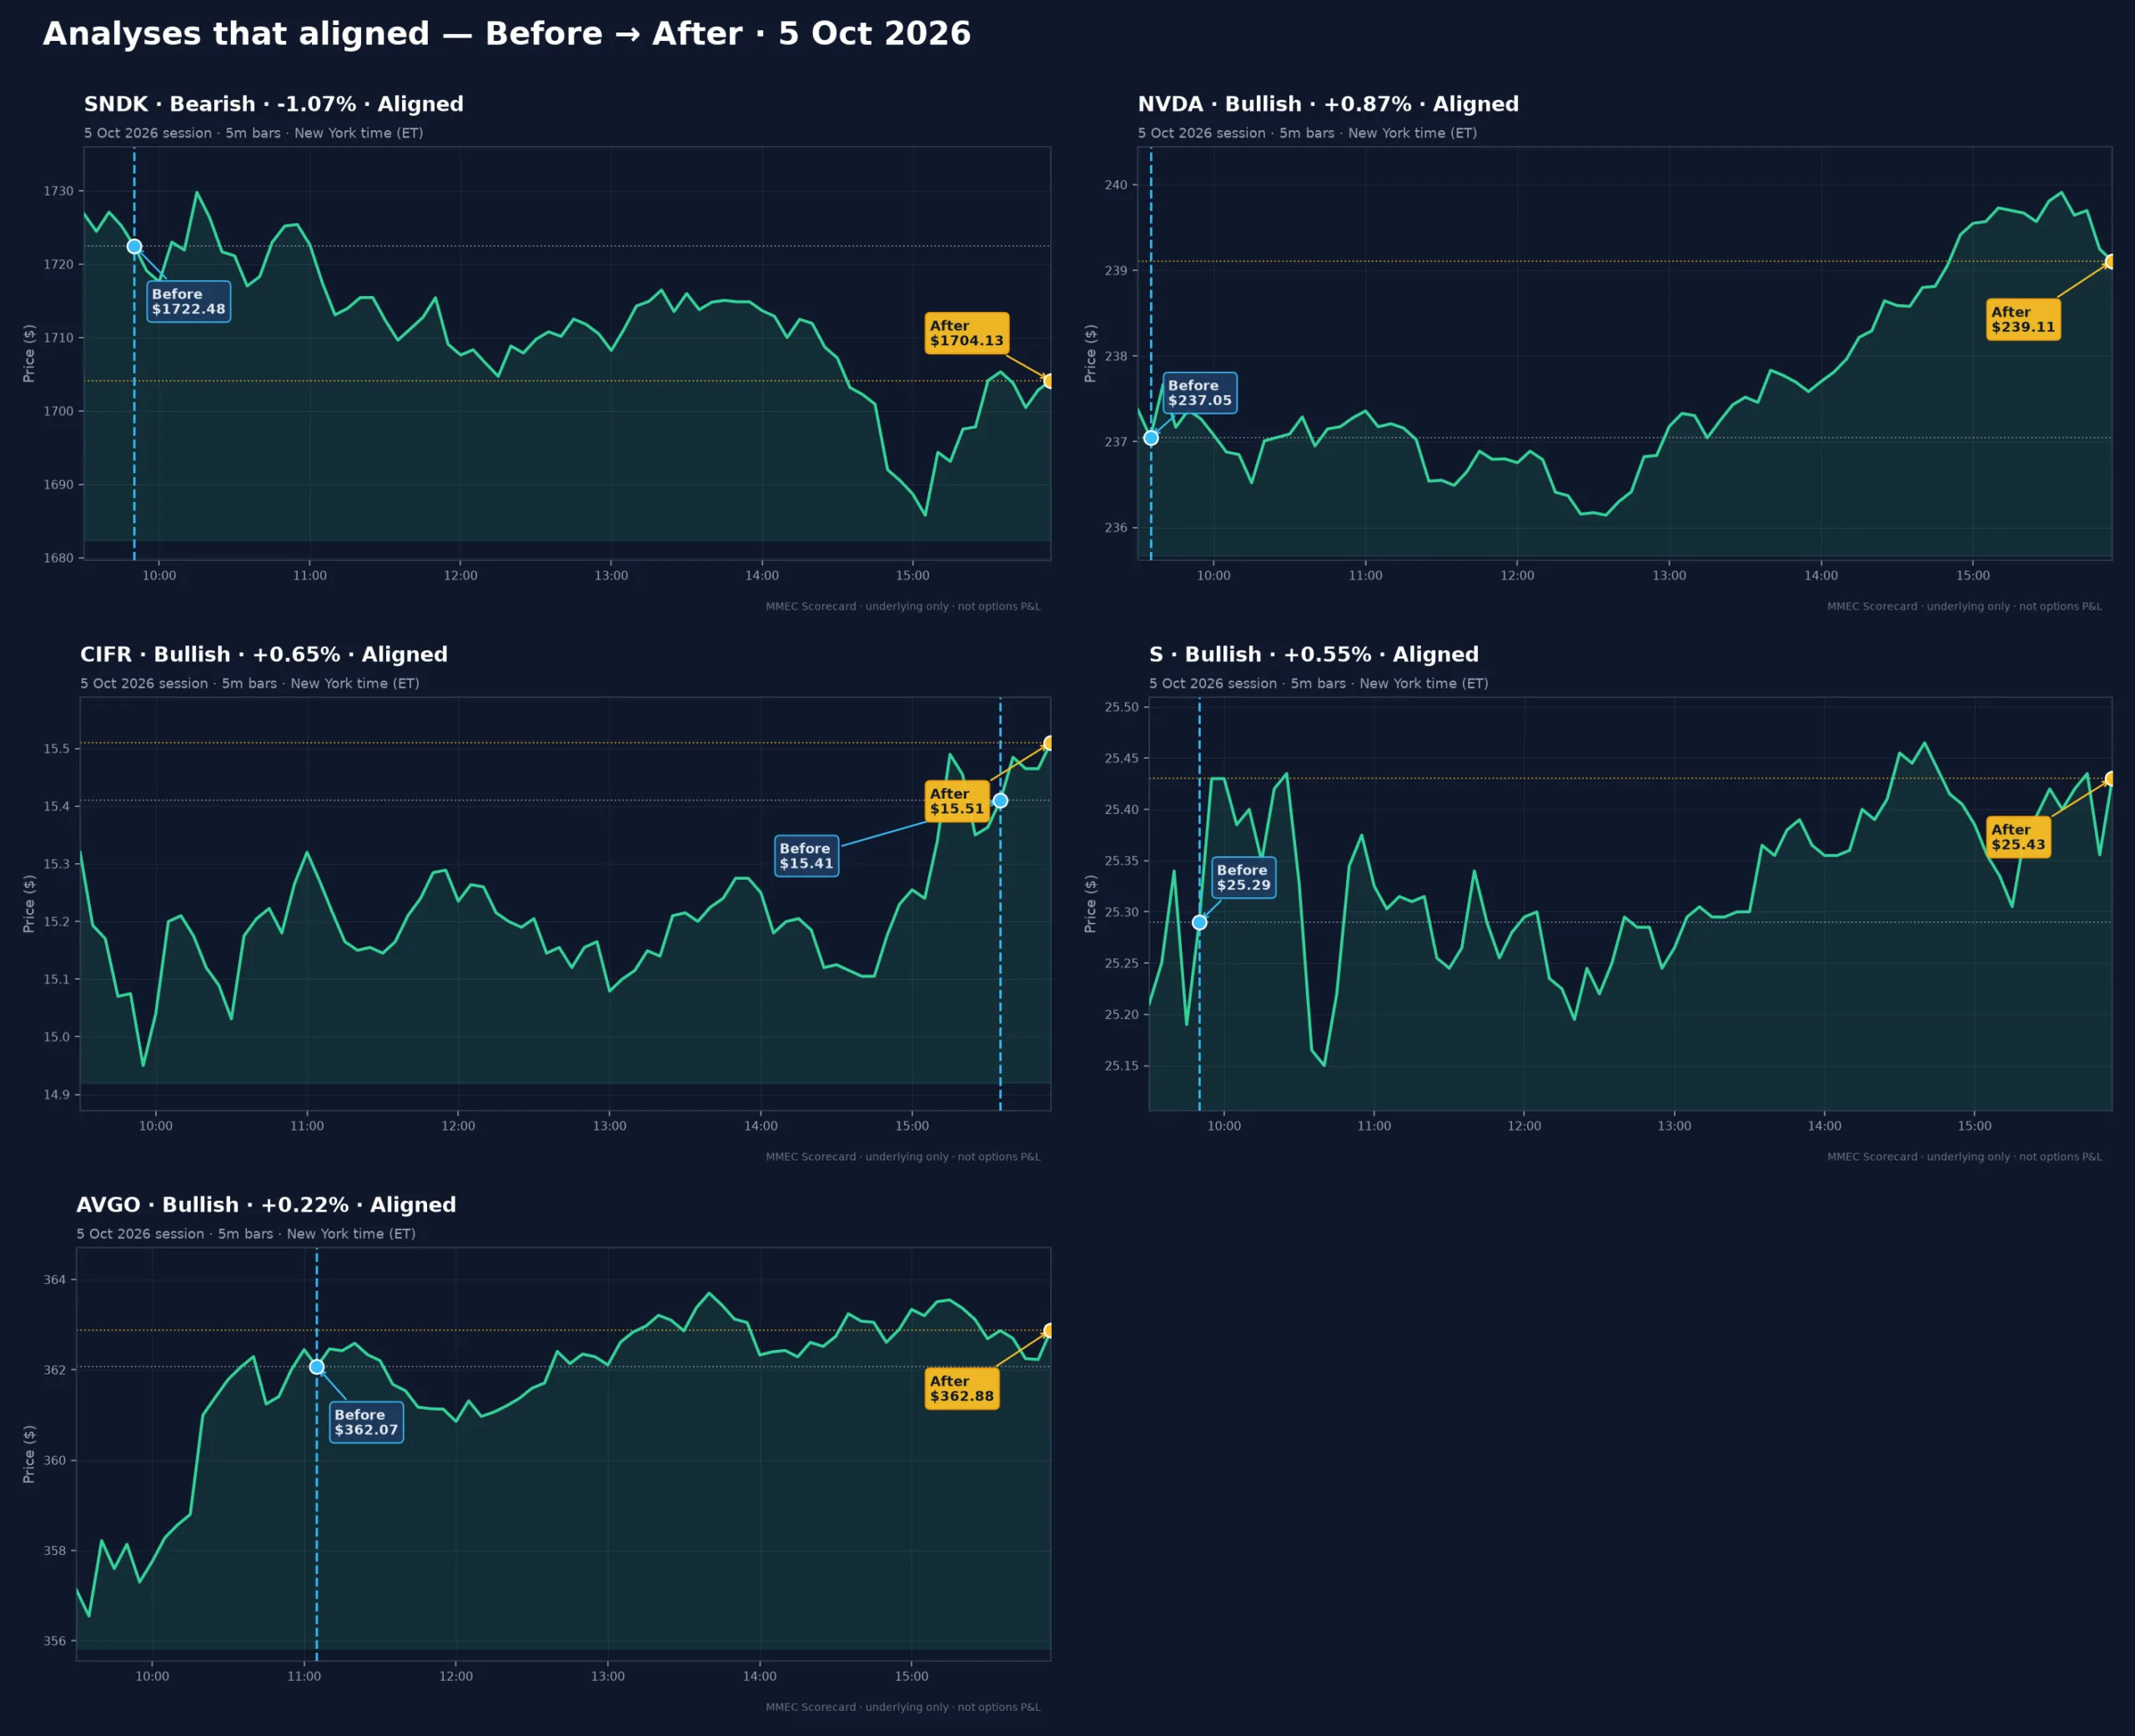Screen dimensions: 2135x1736
Task: Click the S Bullish +0.55% Aligned title
Action: 1314,654
